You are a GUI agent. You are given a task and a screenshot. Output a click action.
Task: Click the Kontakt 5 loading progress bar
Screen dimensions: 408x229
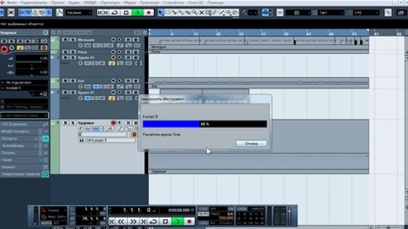pos(205,124)
